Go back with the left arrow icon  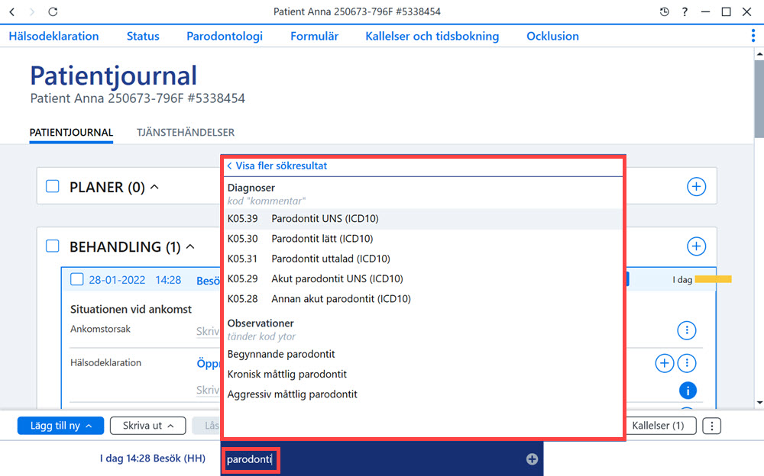click(x=12, y=11)
